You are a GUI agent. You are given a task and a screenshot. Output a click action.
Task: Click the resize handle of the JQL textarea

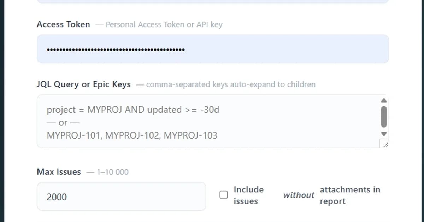(x=386, y=144)
